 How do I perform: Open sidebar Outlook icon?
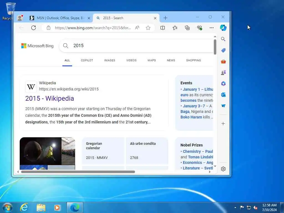[223, 95]
